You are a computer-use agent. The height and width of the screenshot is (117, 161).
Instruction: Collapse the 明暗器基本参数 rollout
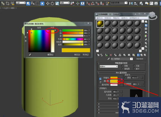click(121, 63)
